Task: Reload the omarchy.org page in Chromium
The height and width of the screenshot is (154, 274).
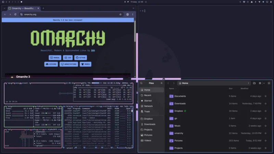Action: click(x=15, y=14)
